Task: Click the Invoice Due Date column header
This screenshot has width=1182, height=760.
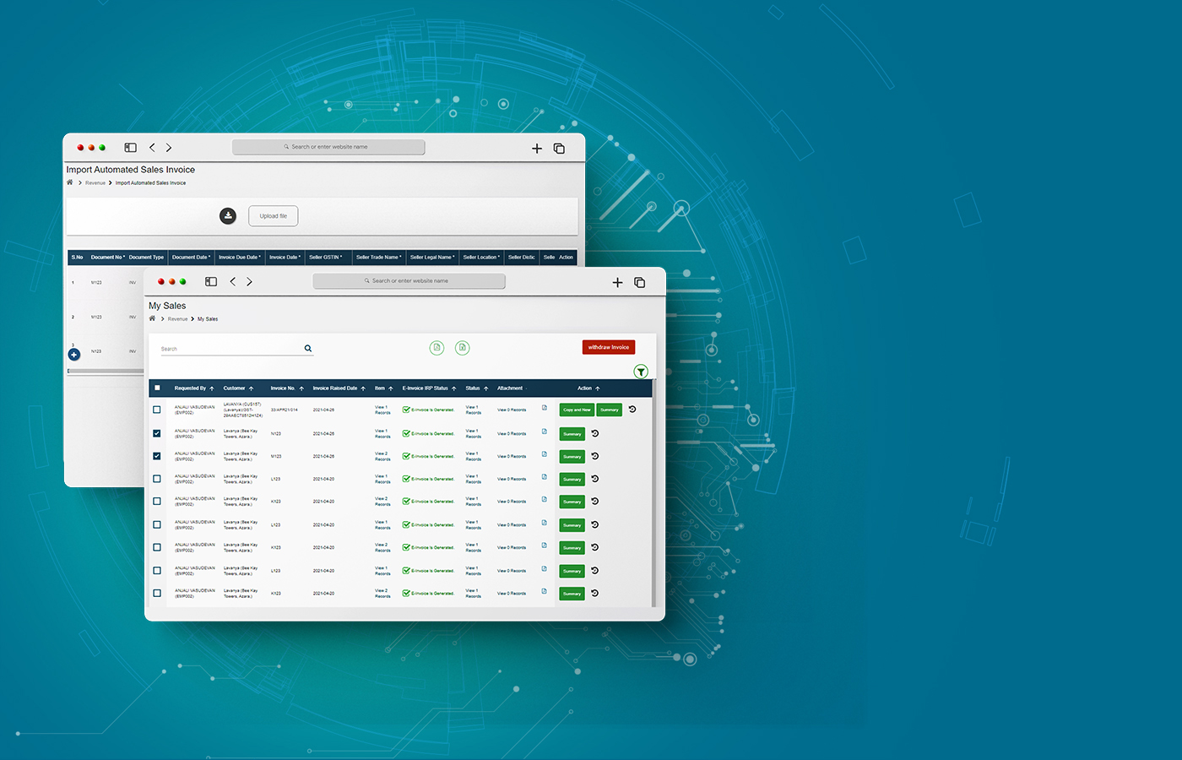Action: [240, 257]
